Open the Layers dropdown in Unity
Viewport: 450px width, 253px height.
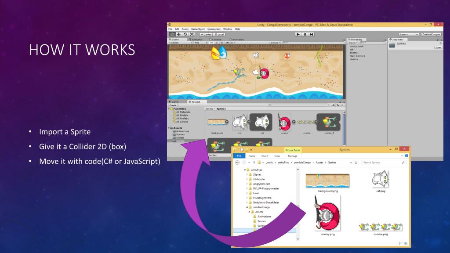tap(408, 34)
